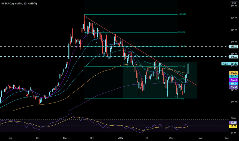Click the 239.38 purple moving average label

pyautogui.click(x=234, y=80)
